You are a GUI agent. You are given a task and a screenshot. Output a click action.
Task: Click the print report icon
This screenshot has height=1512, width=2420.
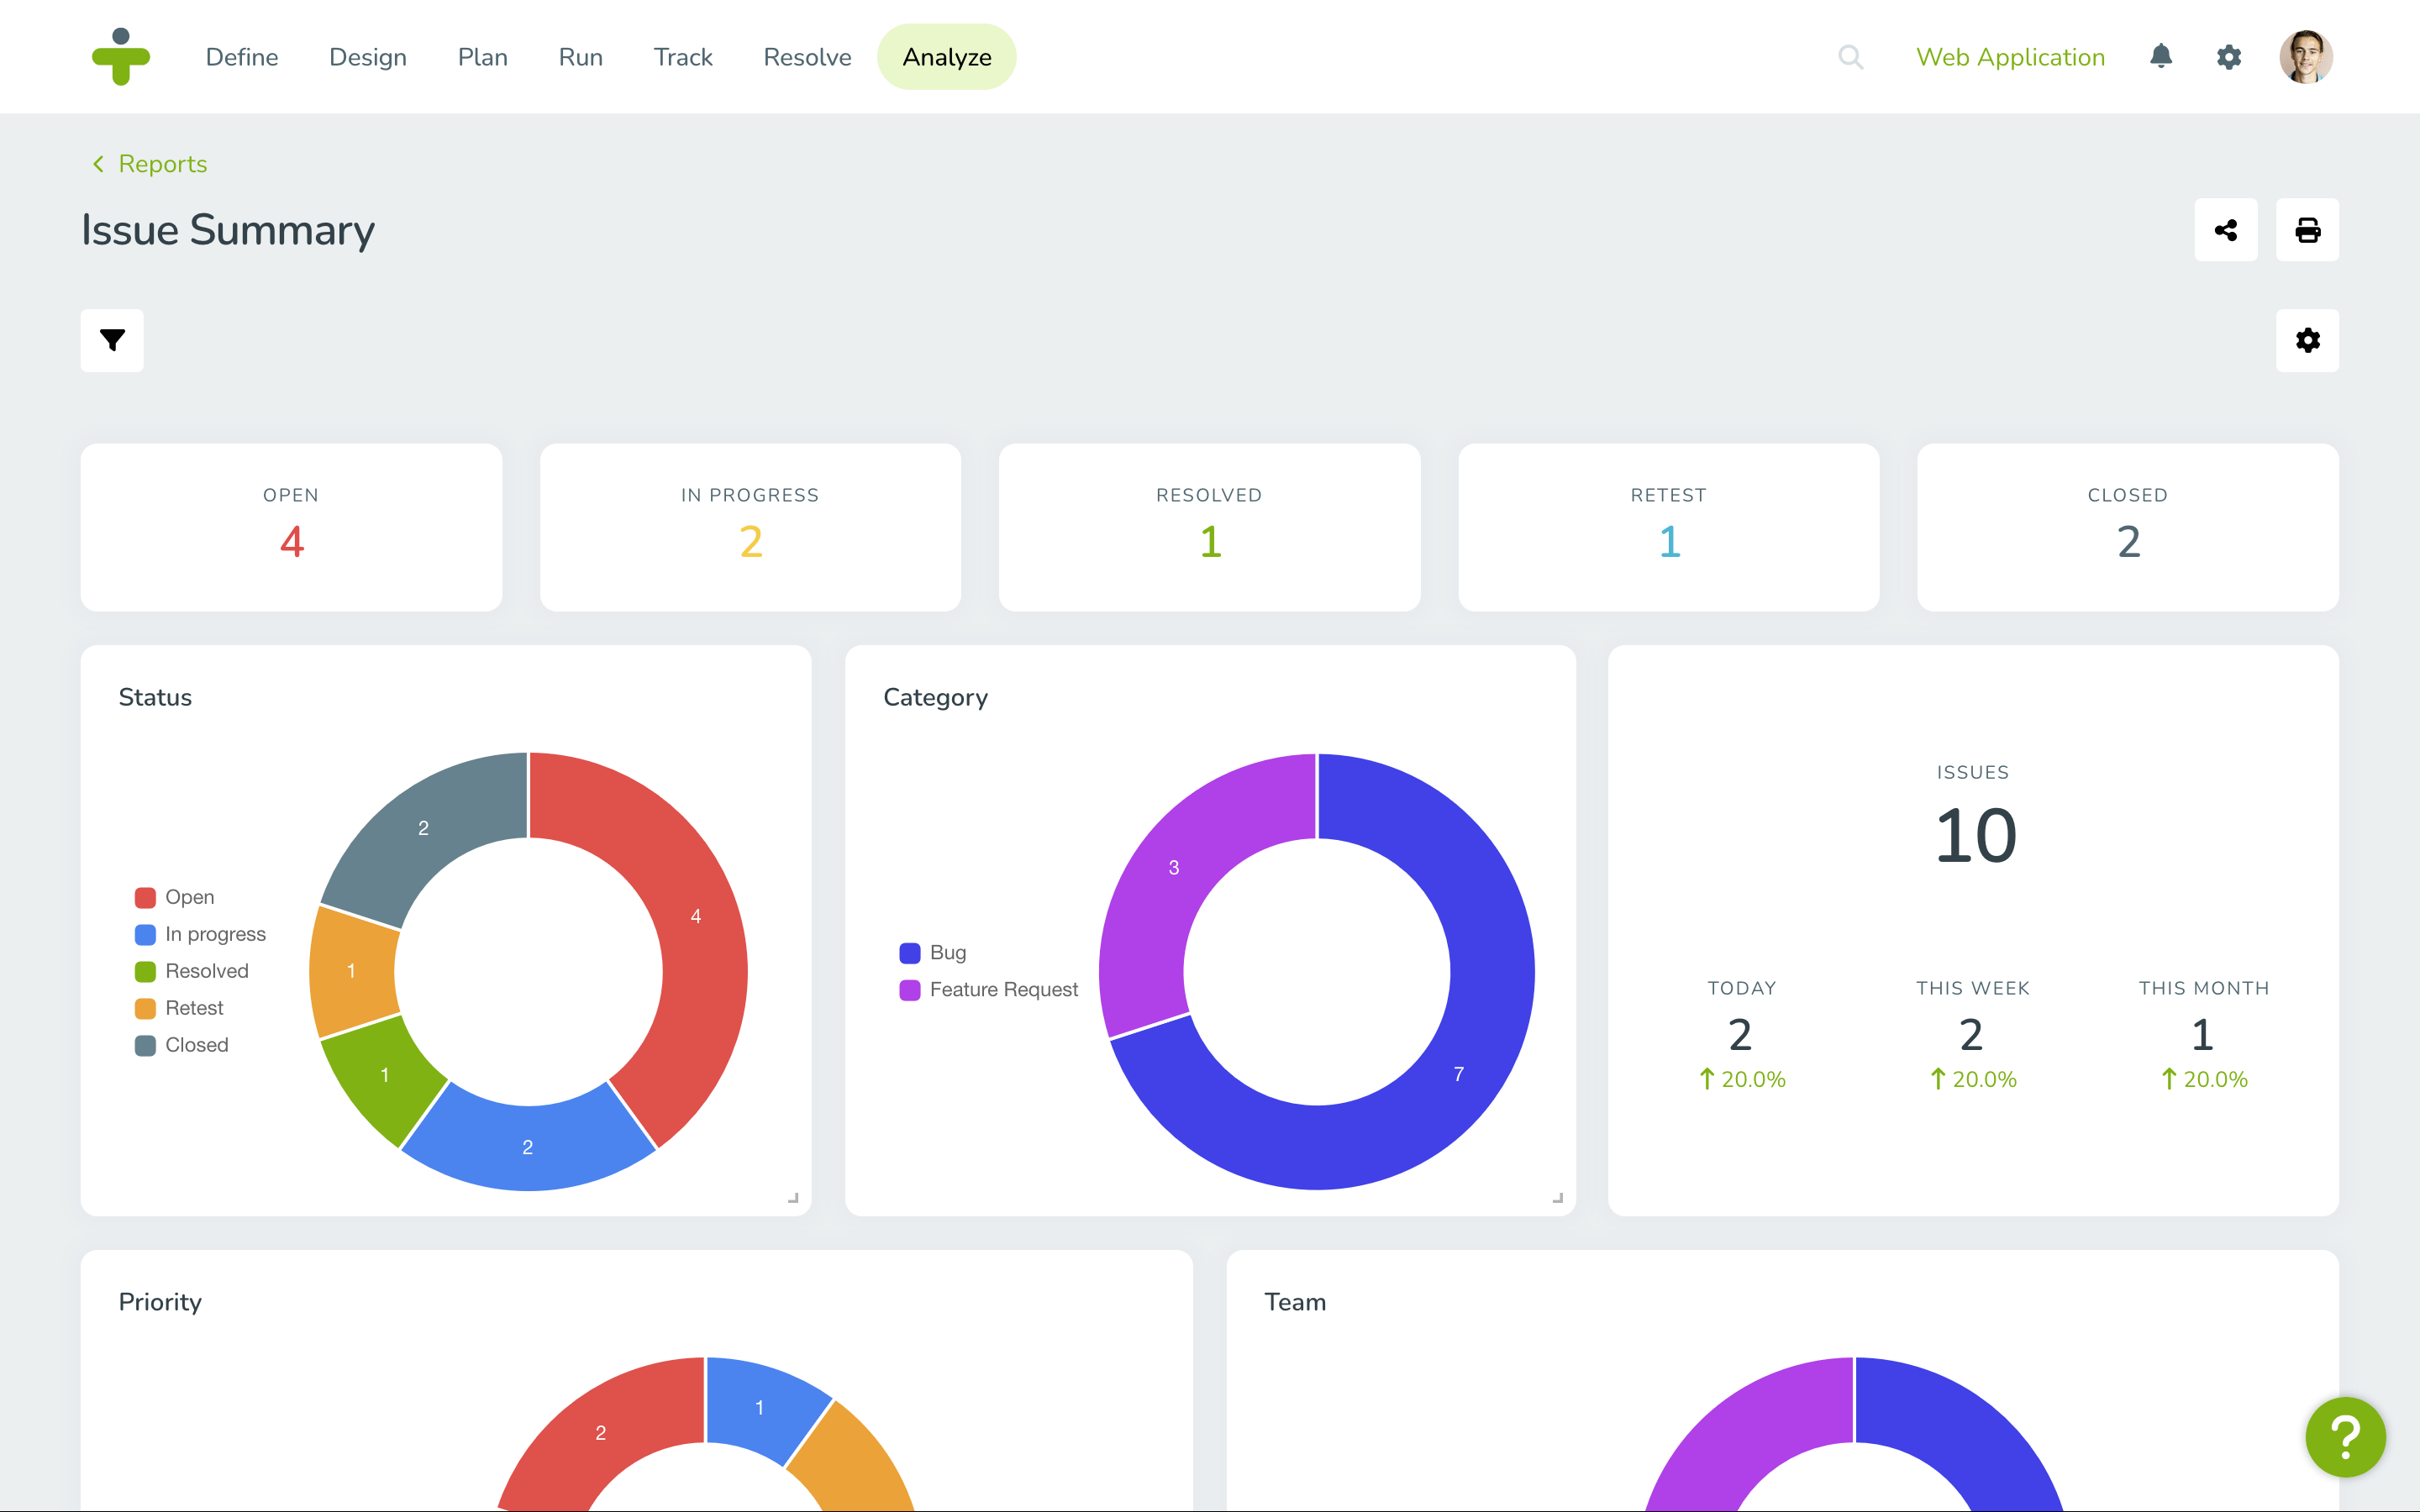pos(2307,230)
